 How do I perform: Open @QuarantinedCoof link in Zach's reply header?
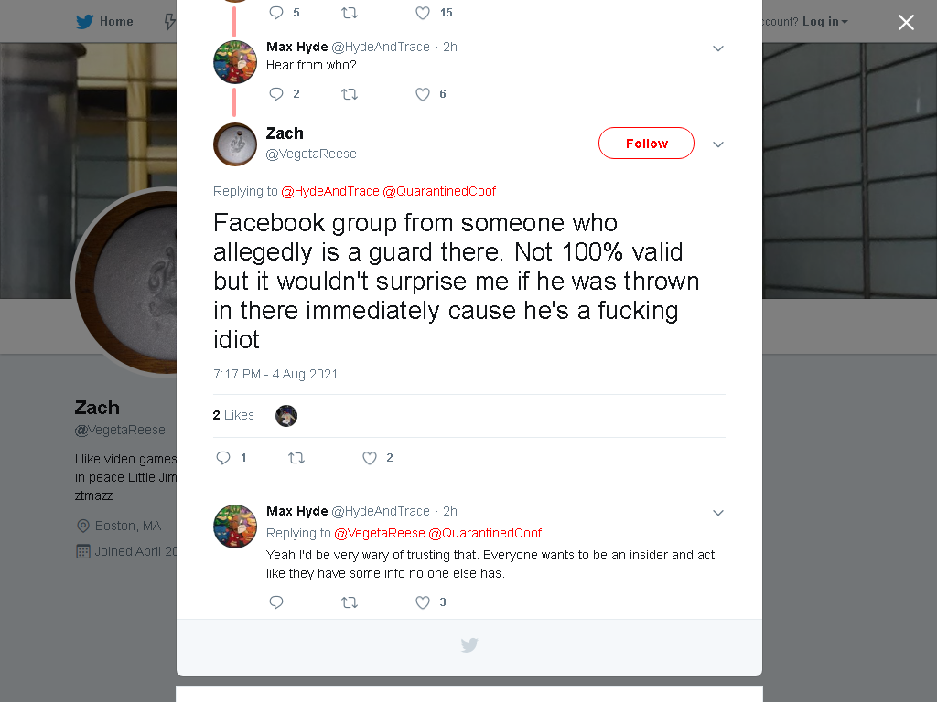click(x=439, y=191)
